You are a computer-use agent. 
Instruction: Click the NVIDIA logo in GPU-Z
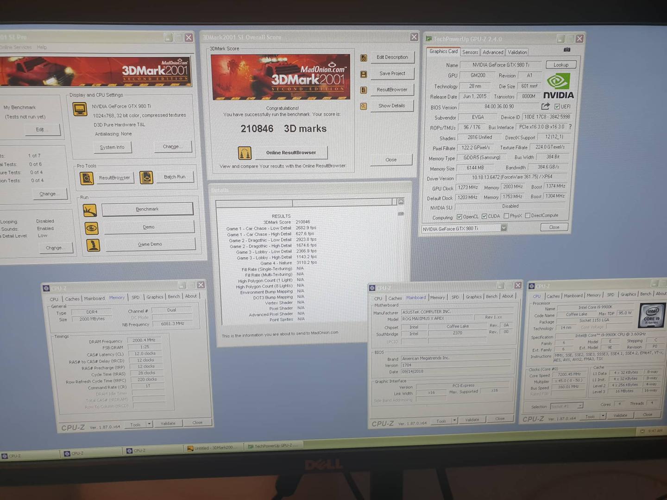pyautogui.click(x=558, y=87)
